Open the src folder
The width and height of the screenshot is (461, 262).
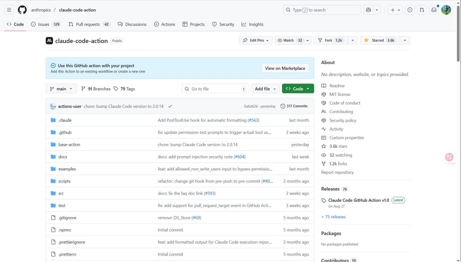click(61, 193)
